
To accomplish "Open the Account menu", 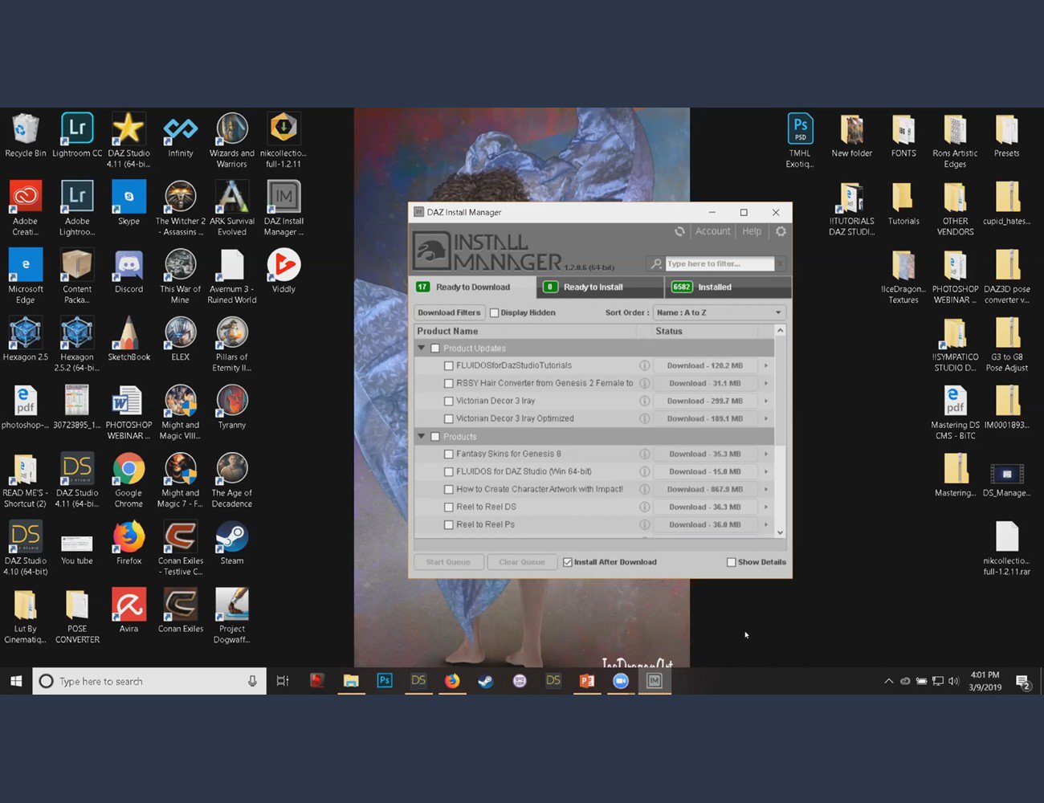I will pos(713,231).
